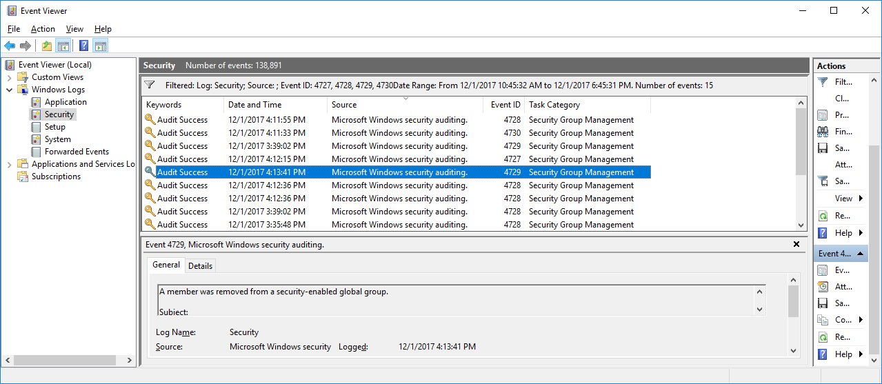Image resolution: width=882 pixels, height=384 pixels.
Task: Click the Up One Level folder icon
Action: [46, 46]
